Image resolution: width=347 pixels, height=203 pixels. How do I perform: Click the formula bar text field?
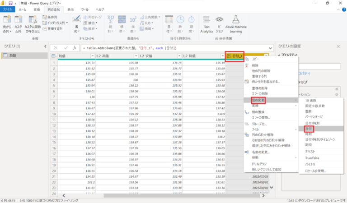172,47
